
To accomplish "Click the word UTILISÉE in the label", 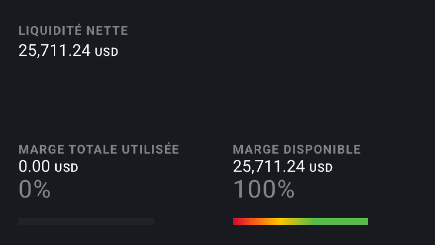I will pyautogui.click(x=150, y=149).
